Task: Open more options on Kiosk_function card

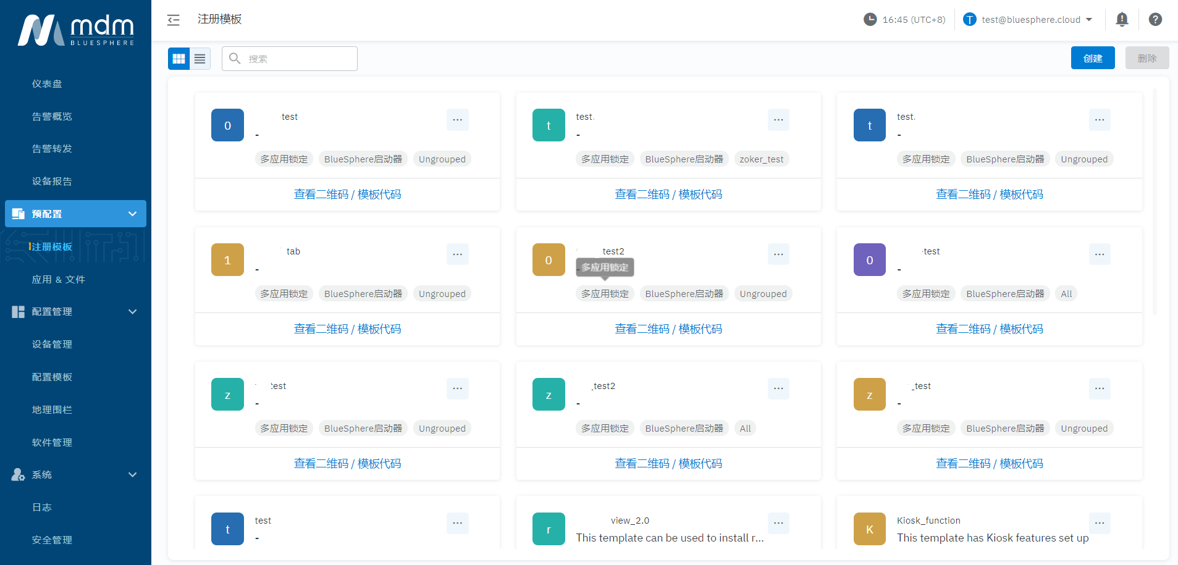Action: click(1099, 523)
